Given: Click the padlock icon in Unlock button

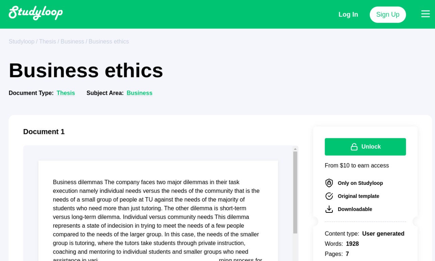Looking at the screenshot, I should (x=354, y=147).
